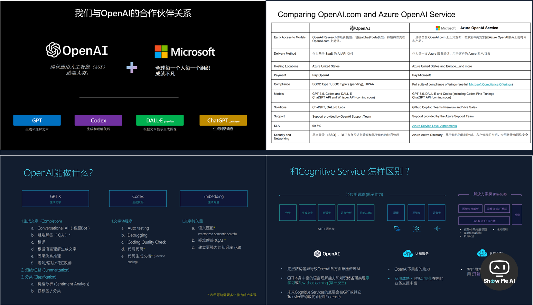533x305 pixels.
Task: Click the translation icon below the 翻译 box
Action: (397, 229)
